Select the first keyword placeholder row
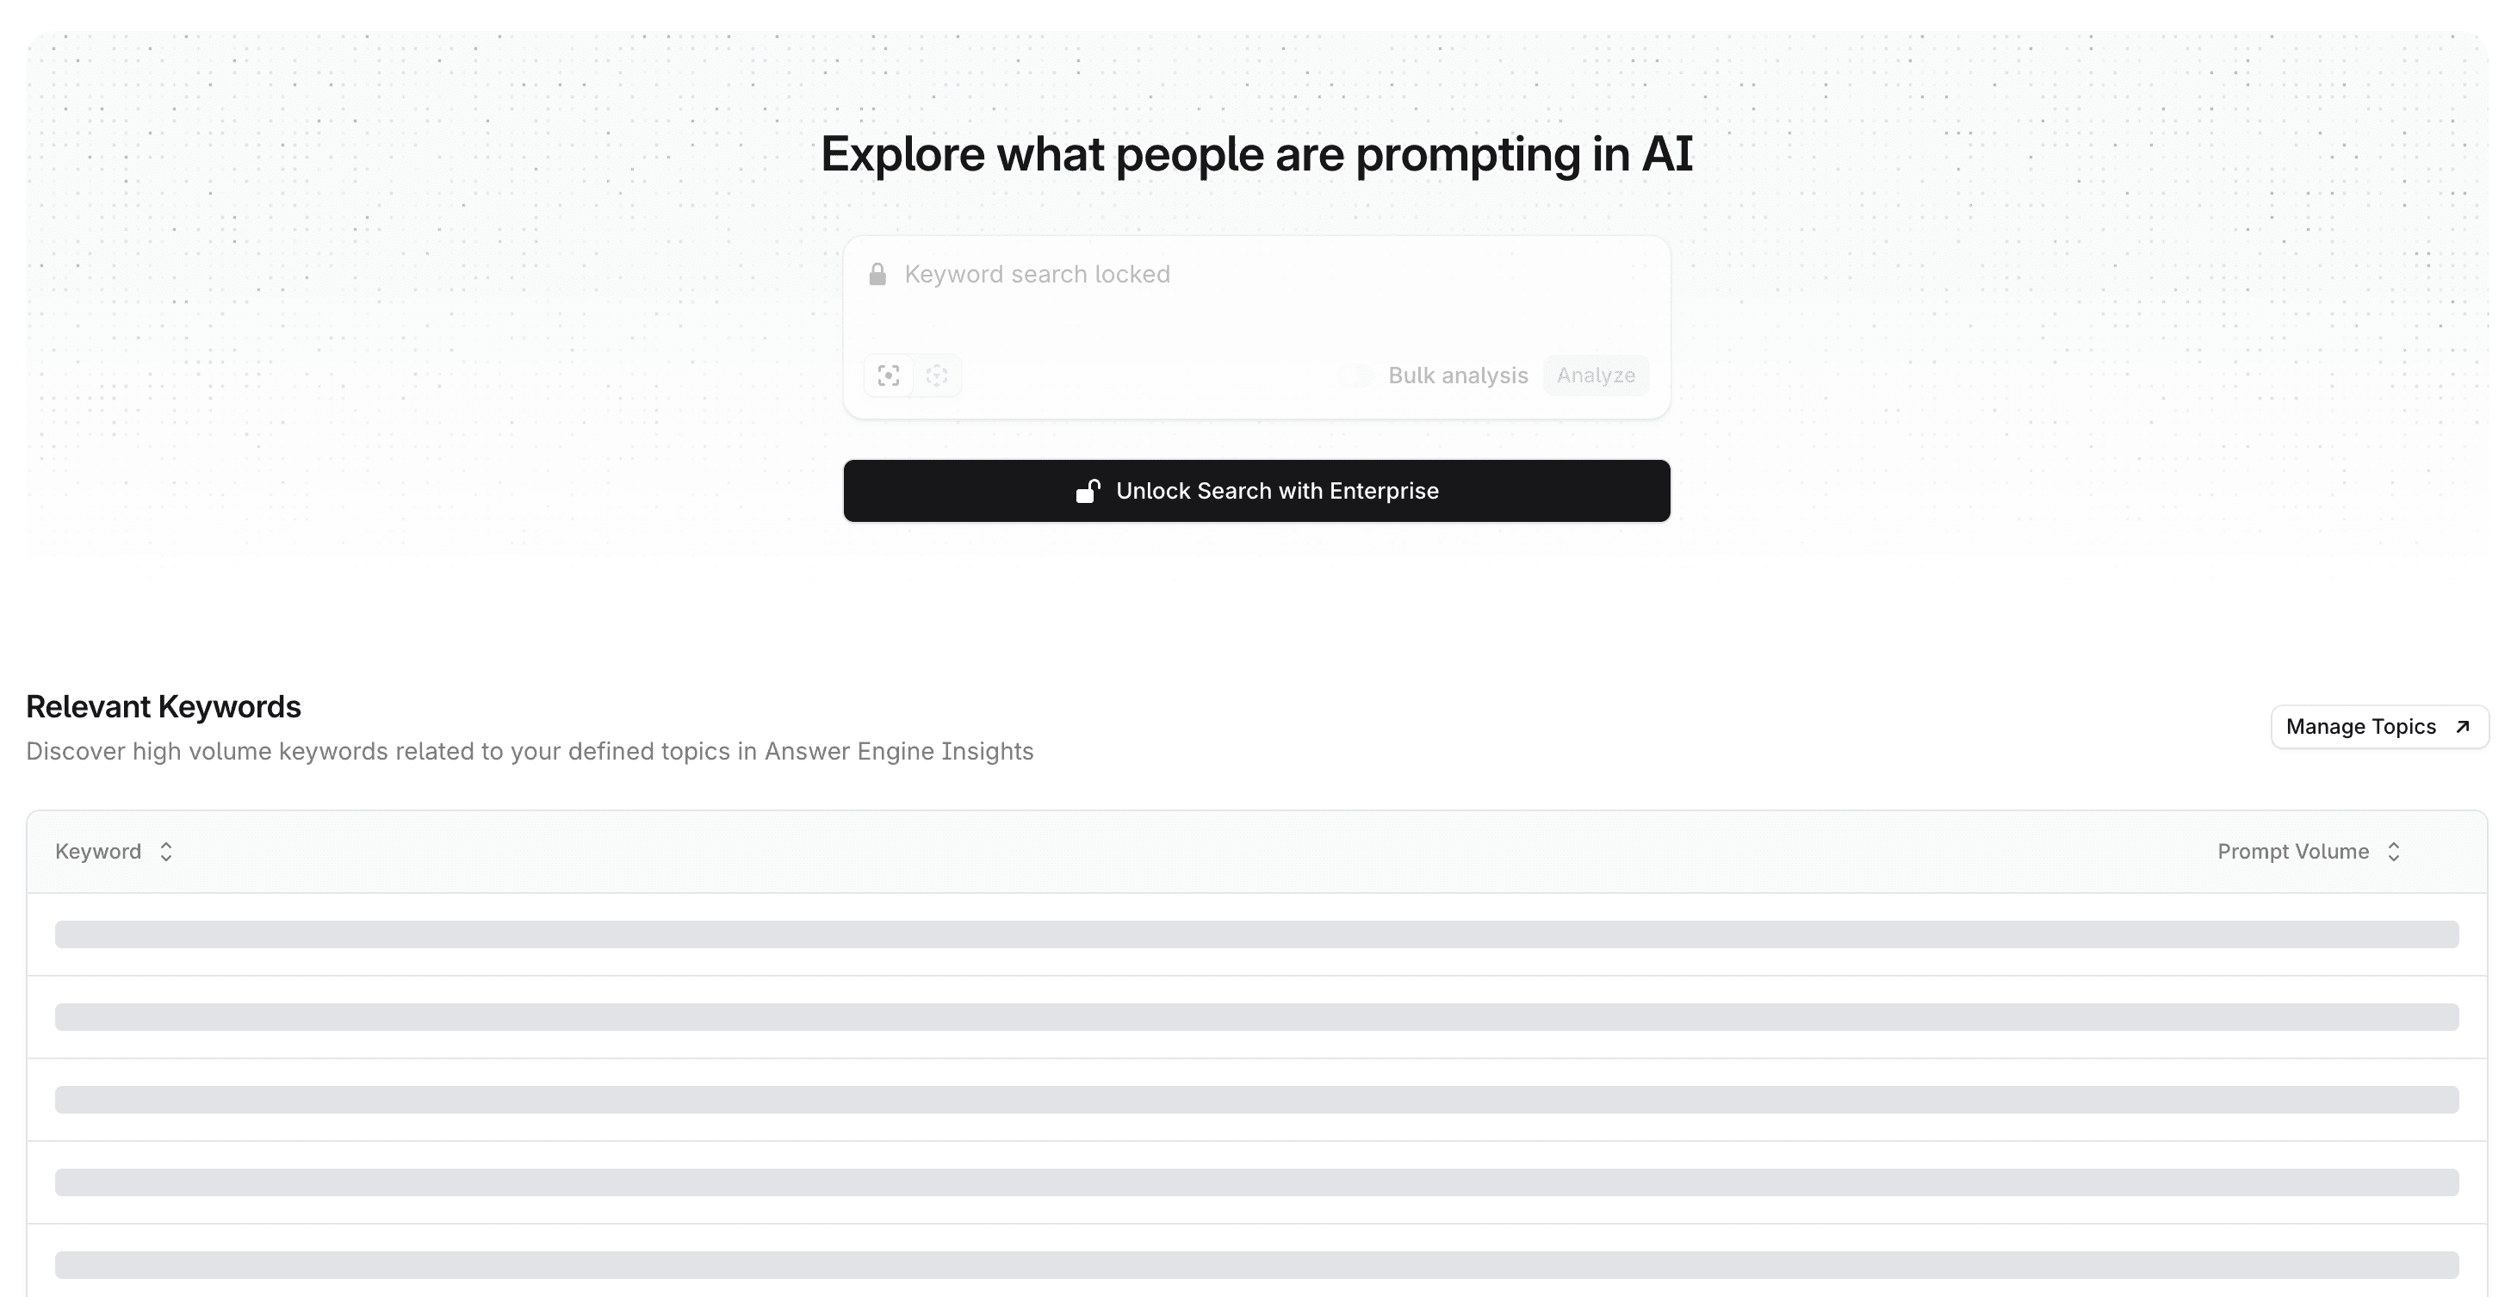The height and width of the screenshot is (1297, 2511). (1255, 934)
